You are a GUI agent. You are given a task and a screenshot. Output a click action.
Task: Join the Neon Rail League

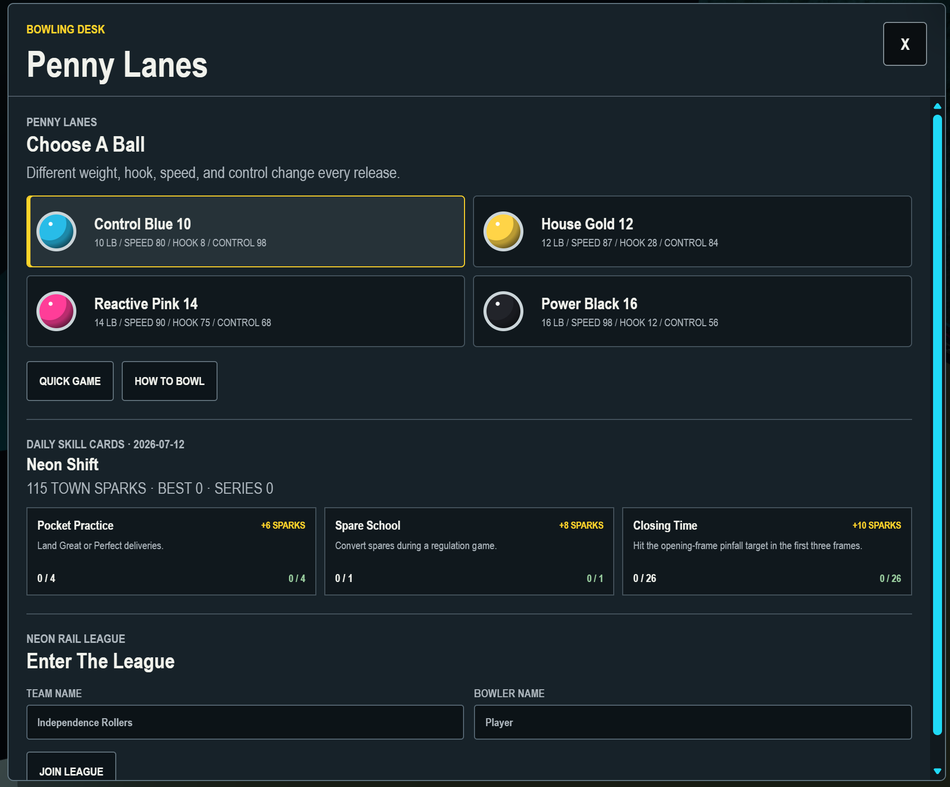71,767
